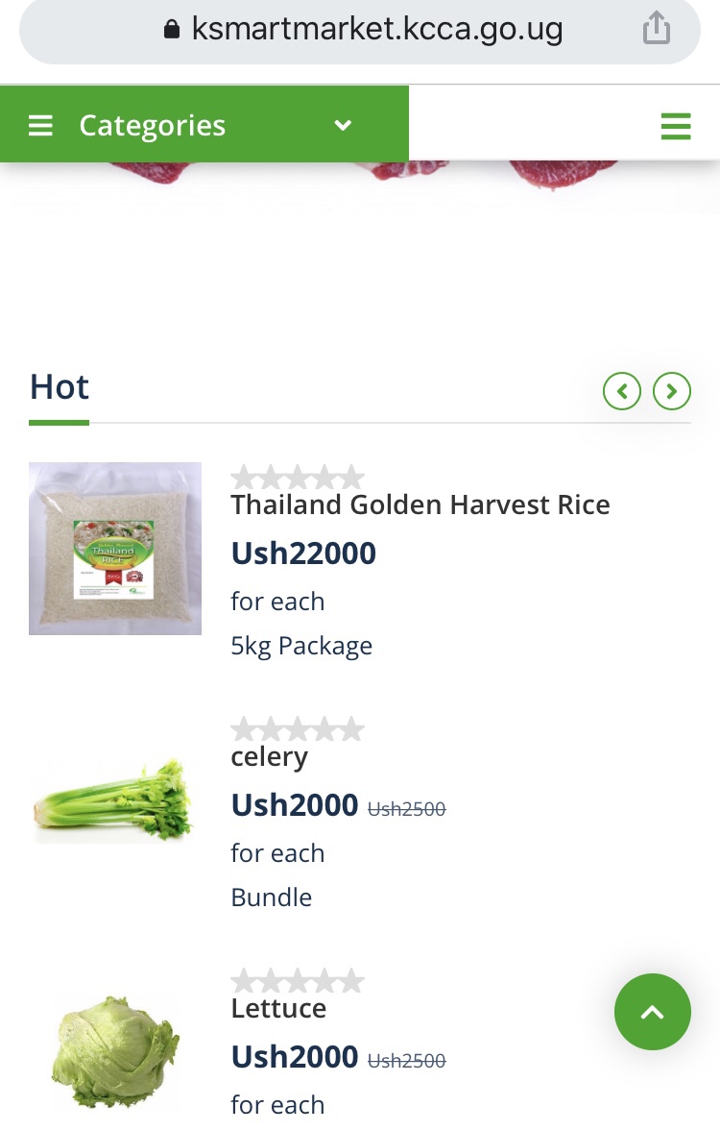Select the Hot tab heading
The width and height of the screenshot is (720, 1131).
pyautogui.click(x=60, y=387)
